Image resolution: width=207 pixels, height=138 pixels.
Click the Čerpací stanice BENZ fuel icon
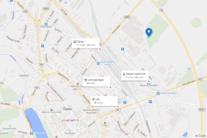(149, 83)
